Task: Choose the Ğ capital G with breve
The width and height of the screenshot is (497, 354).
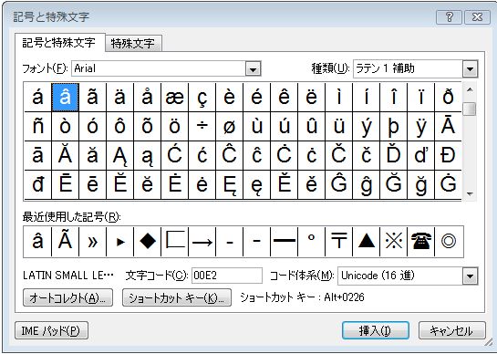Action: 393,184
